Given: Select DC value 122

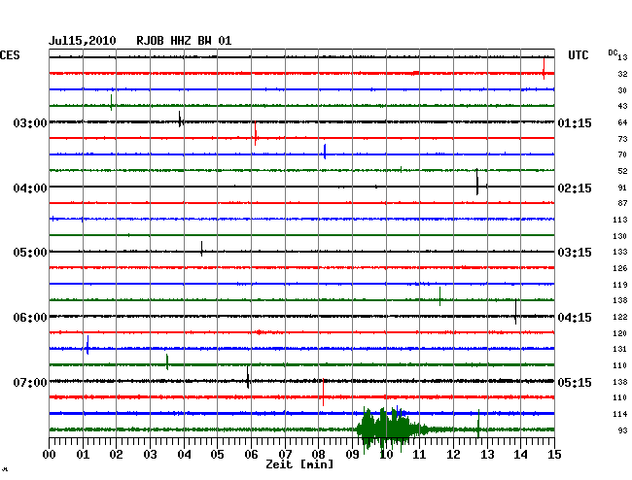Looking at the screenshot, I should [x=620, y=317].
